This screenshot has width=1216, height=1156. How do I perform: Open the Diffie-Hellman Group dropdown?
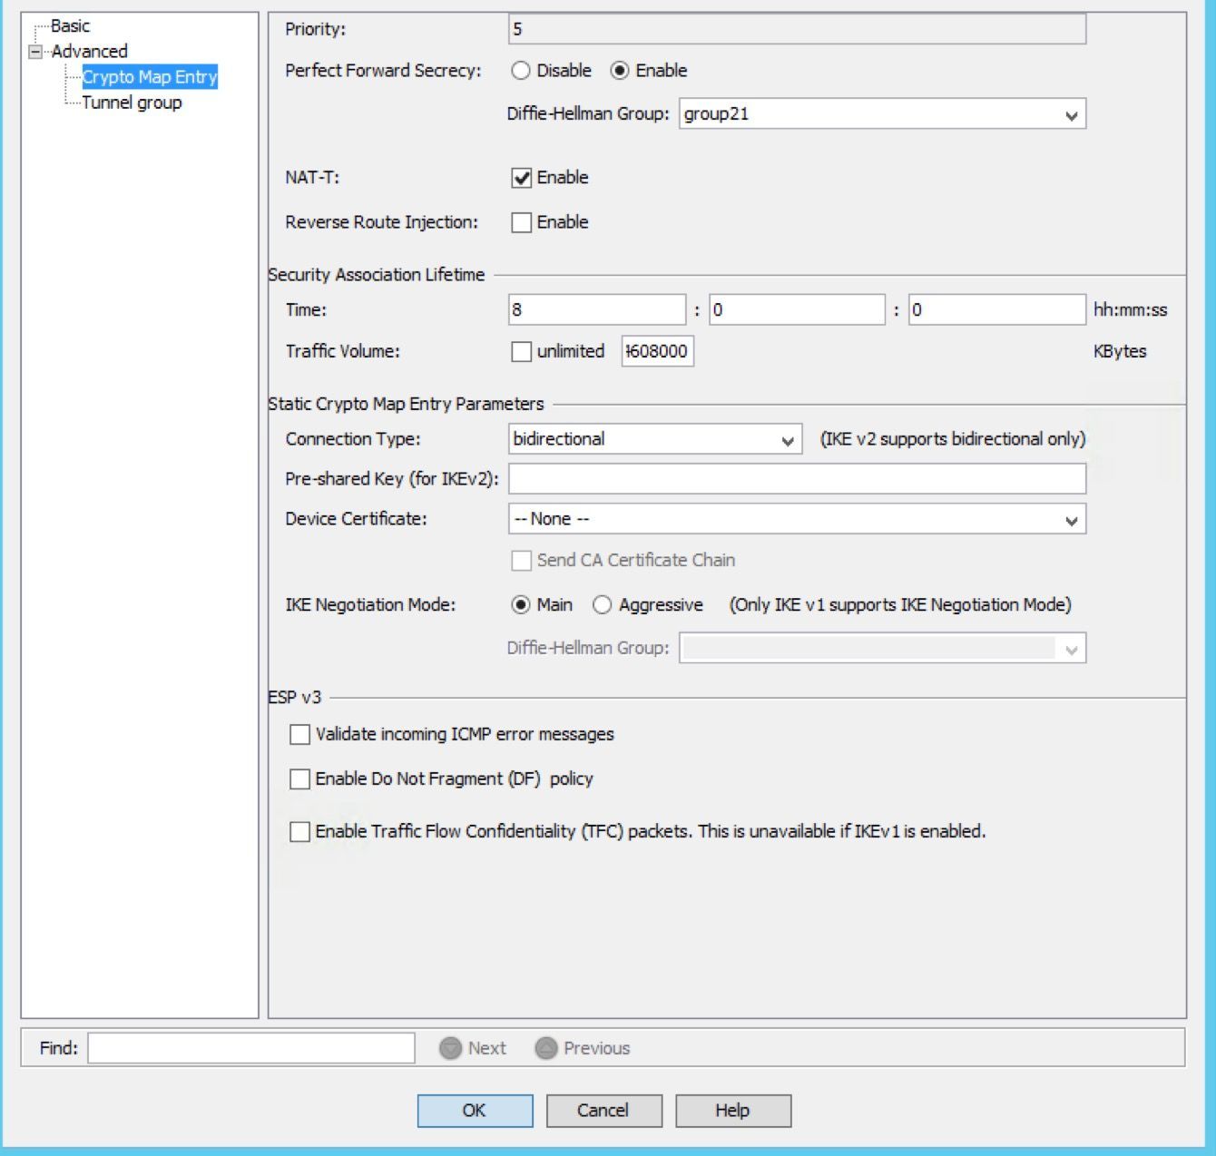(x=1071, y=114)
